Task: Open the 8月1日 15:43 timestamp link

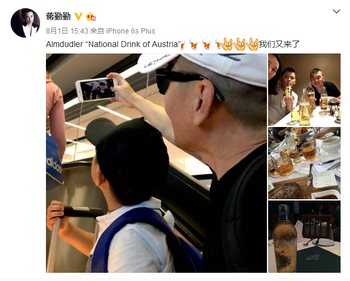Action: click(x=67, y=31)
